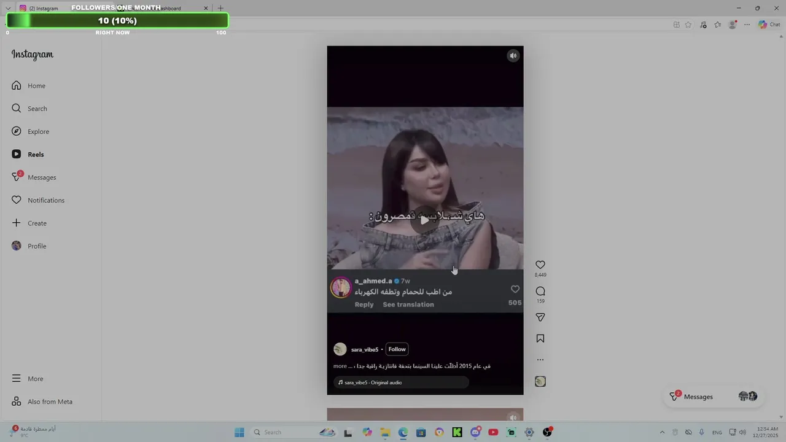The height and width of the screenshot is (442, 786).
Task: Open a new browser tab
Action: 221,9
